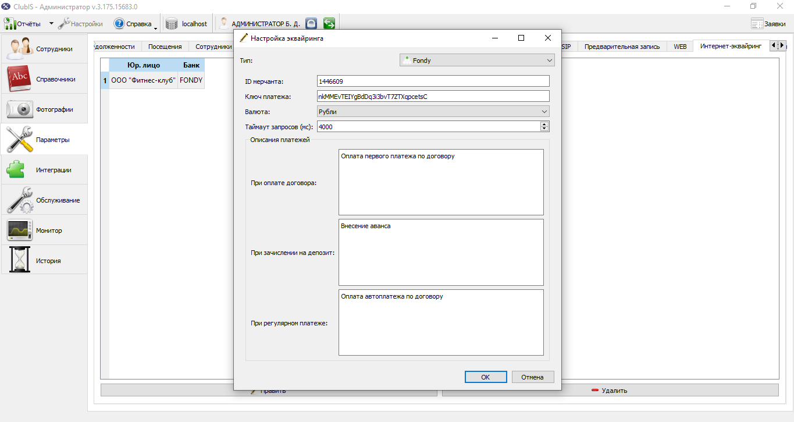
Task: Select the ООО "Фитнес-клуб" table cell
Action: click(x=143, y=80)
